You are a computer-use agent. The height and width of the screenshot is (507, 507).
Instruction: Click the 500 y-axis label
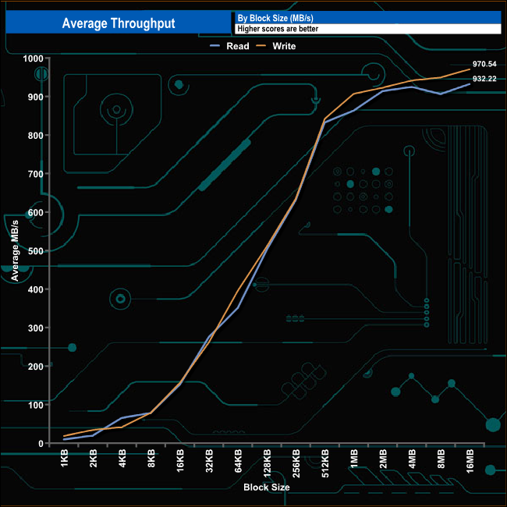point(36,251)
